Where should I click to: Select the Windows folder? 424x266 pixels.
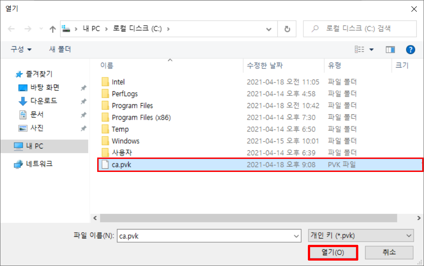tap(126, 141)
